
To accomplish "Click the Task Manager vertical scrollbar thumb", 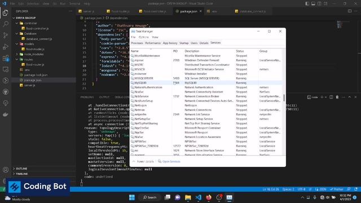I will tap(284, 98).
